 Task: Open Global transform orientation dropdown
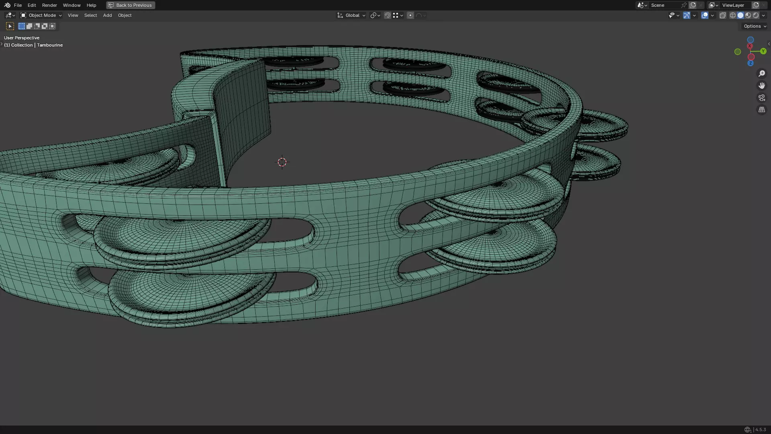click(x=351, y=15)
